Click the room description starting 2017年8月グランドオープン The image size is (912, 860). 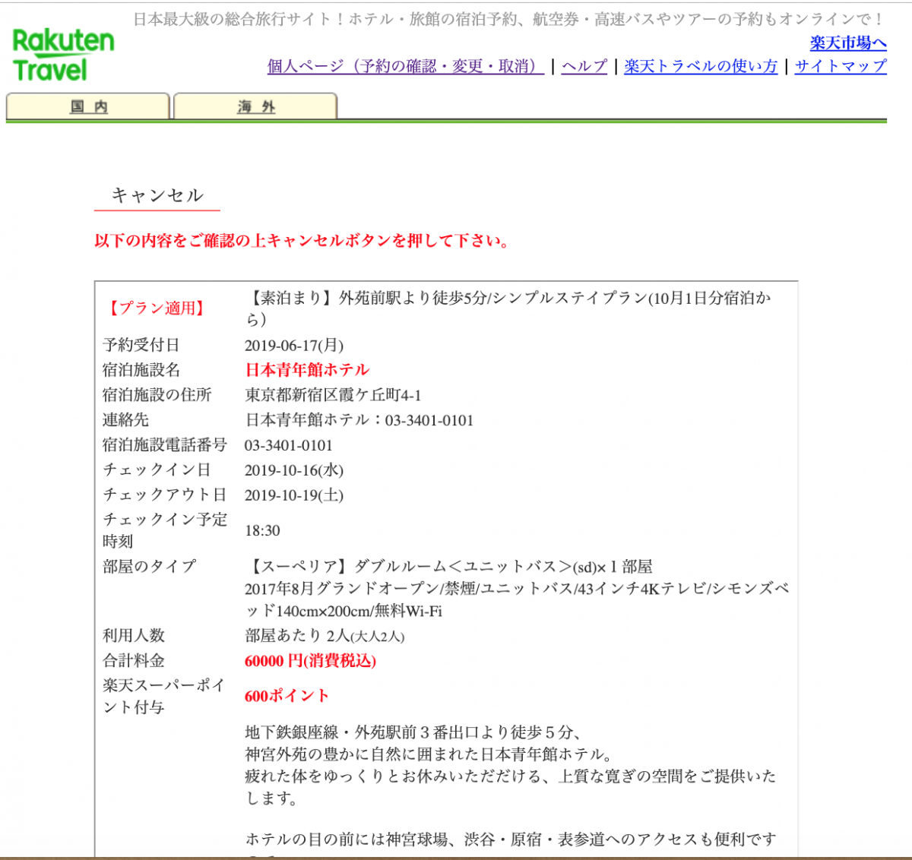click(x=517, y=599)
